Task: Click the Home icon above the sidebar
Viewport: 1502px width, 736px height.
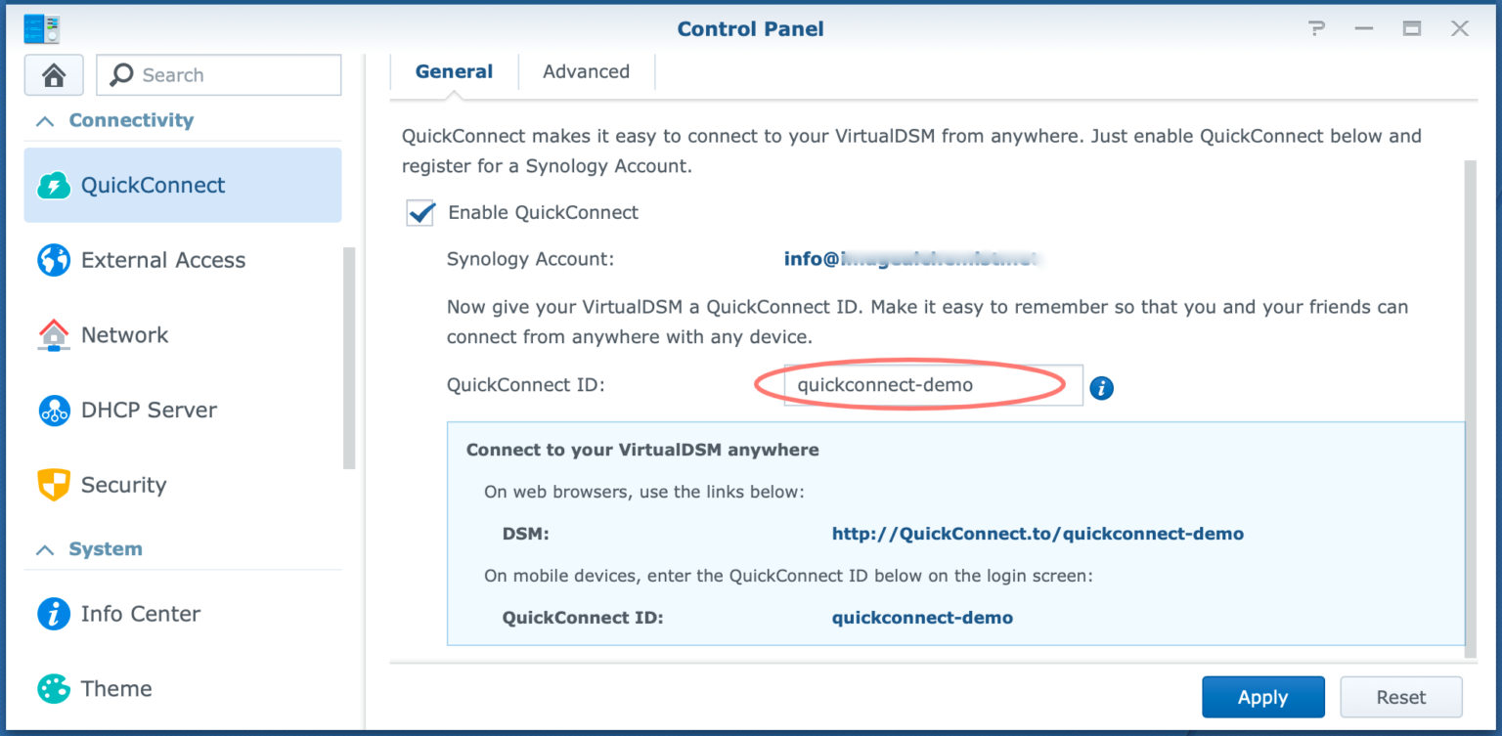Action: coord(54,74)
